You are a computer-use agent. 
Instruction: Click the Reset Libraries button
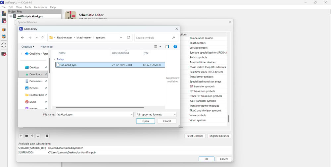195,136
